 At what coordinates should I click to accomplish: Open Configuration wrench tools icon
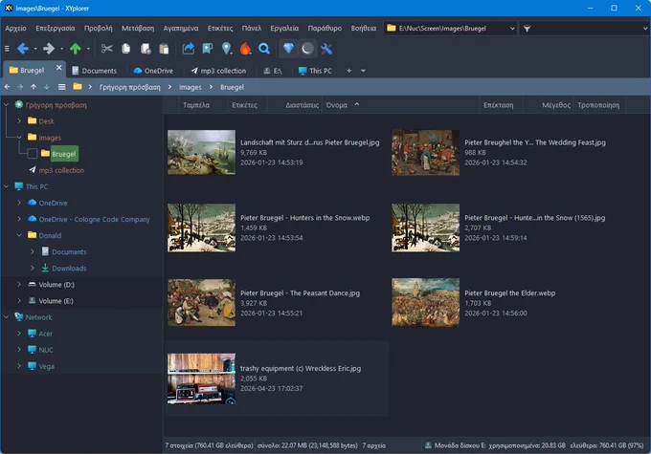point(326,49)
